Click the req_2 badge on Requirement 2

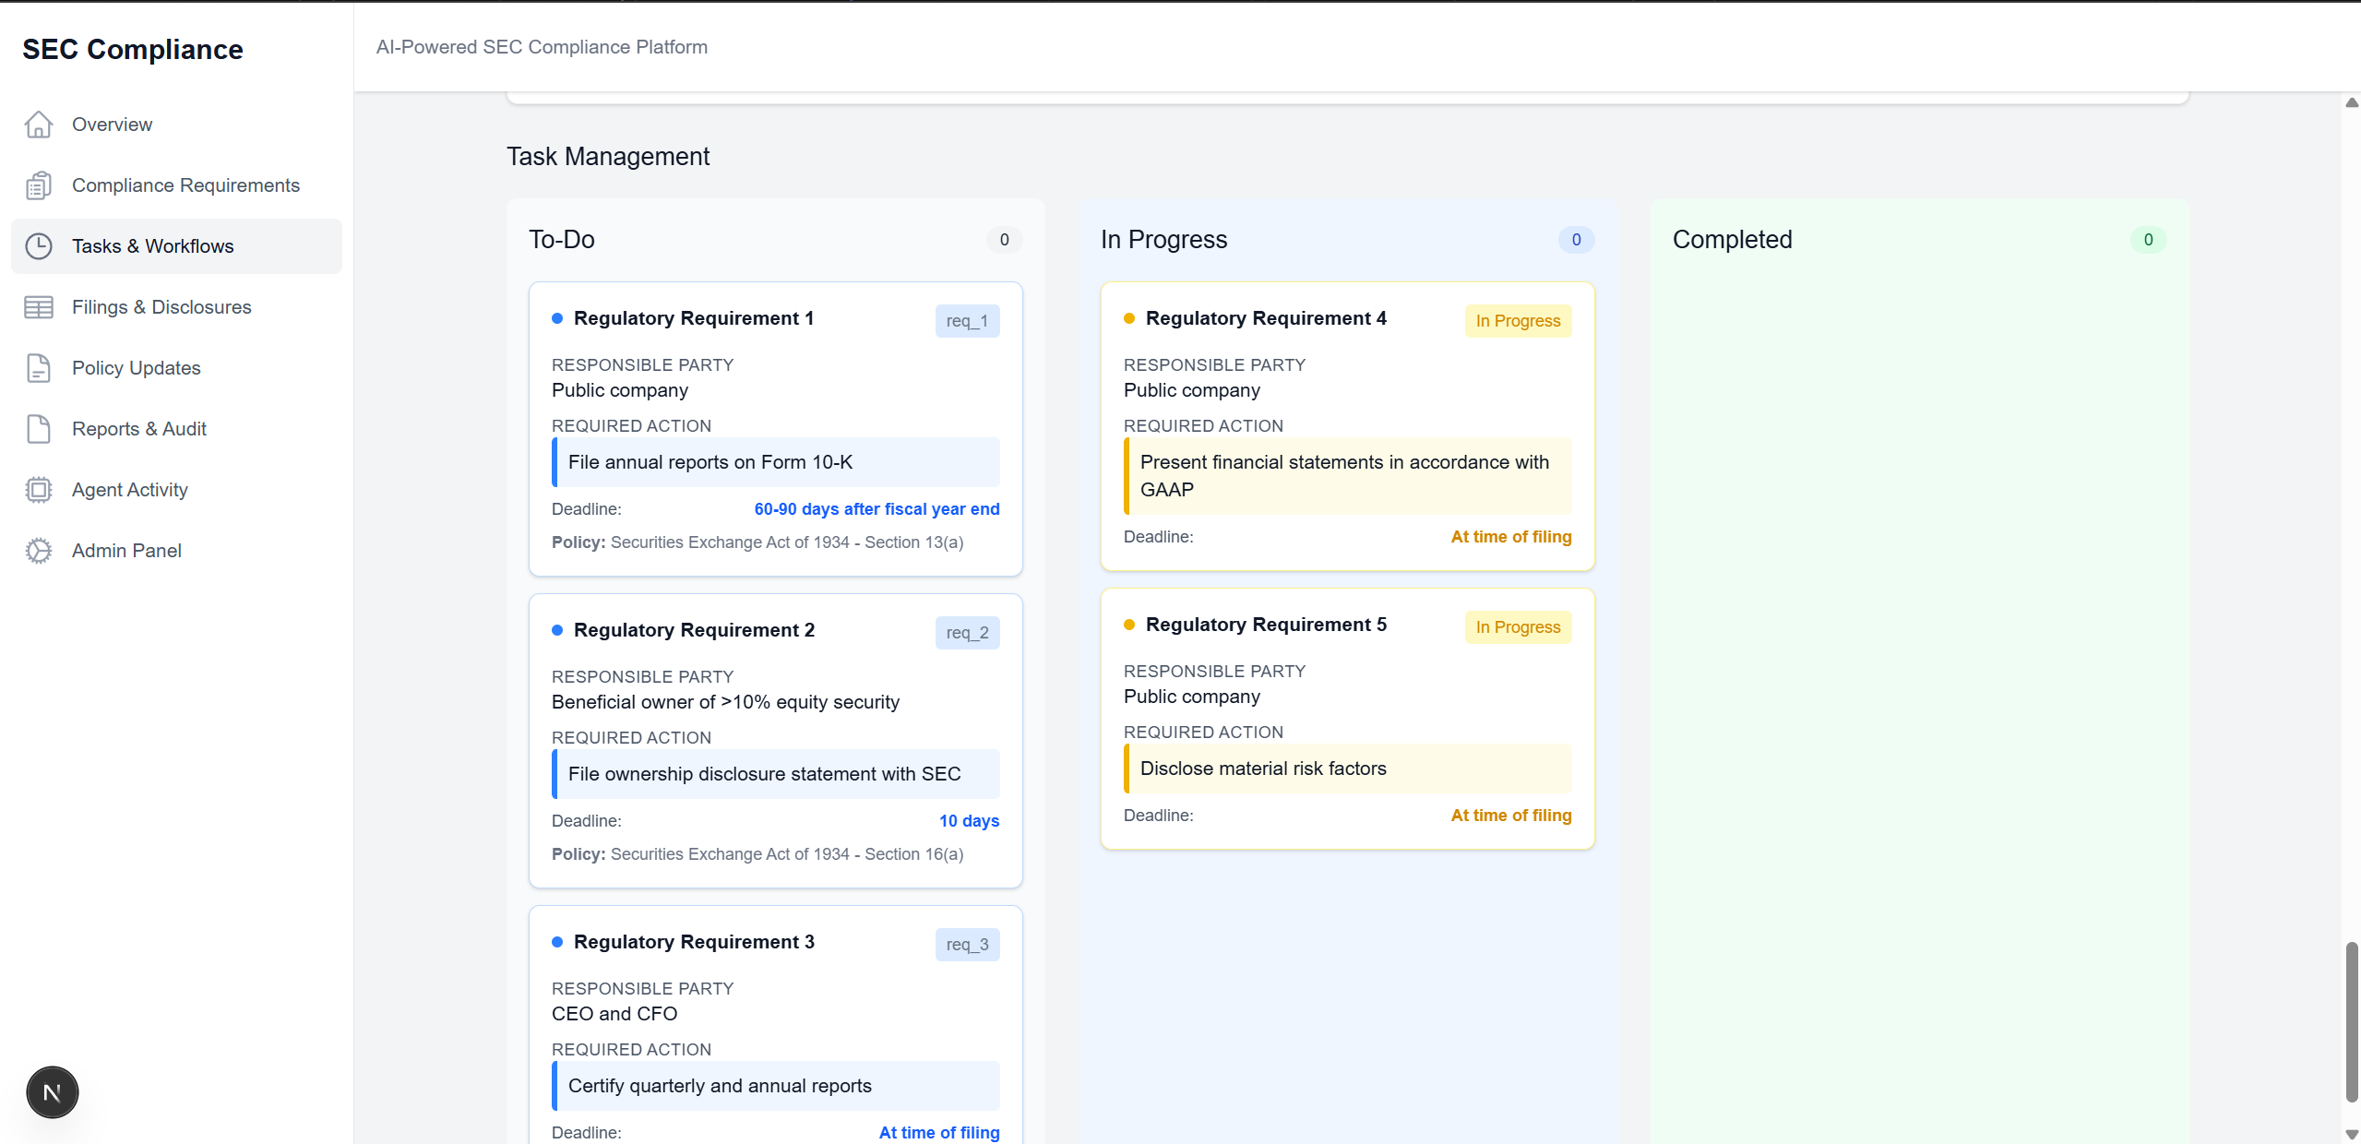point(967,633)
